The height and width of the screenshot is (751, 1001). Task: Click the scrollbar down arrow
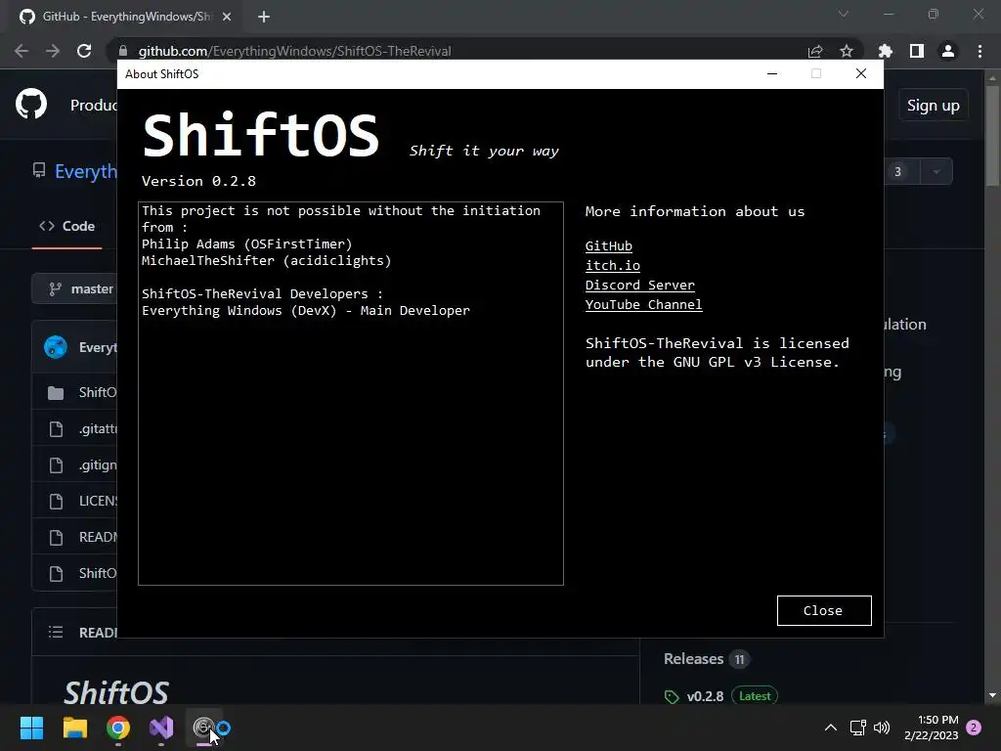pos(992,695)
